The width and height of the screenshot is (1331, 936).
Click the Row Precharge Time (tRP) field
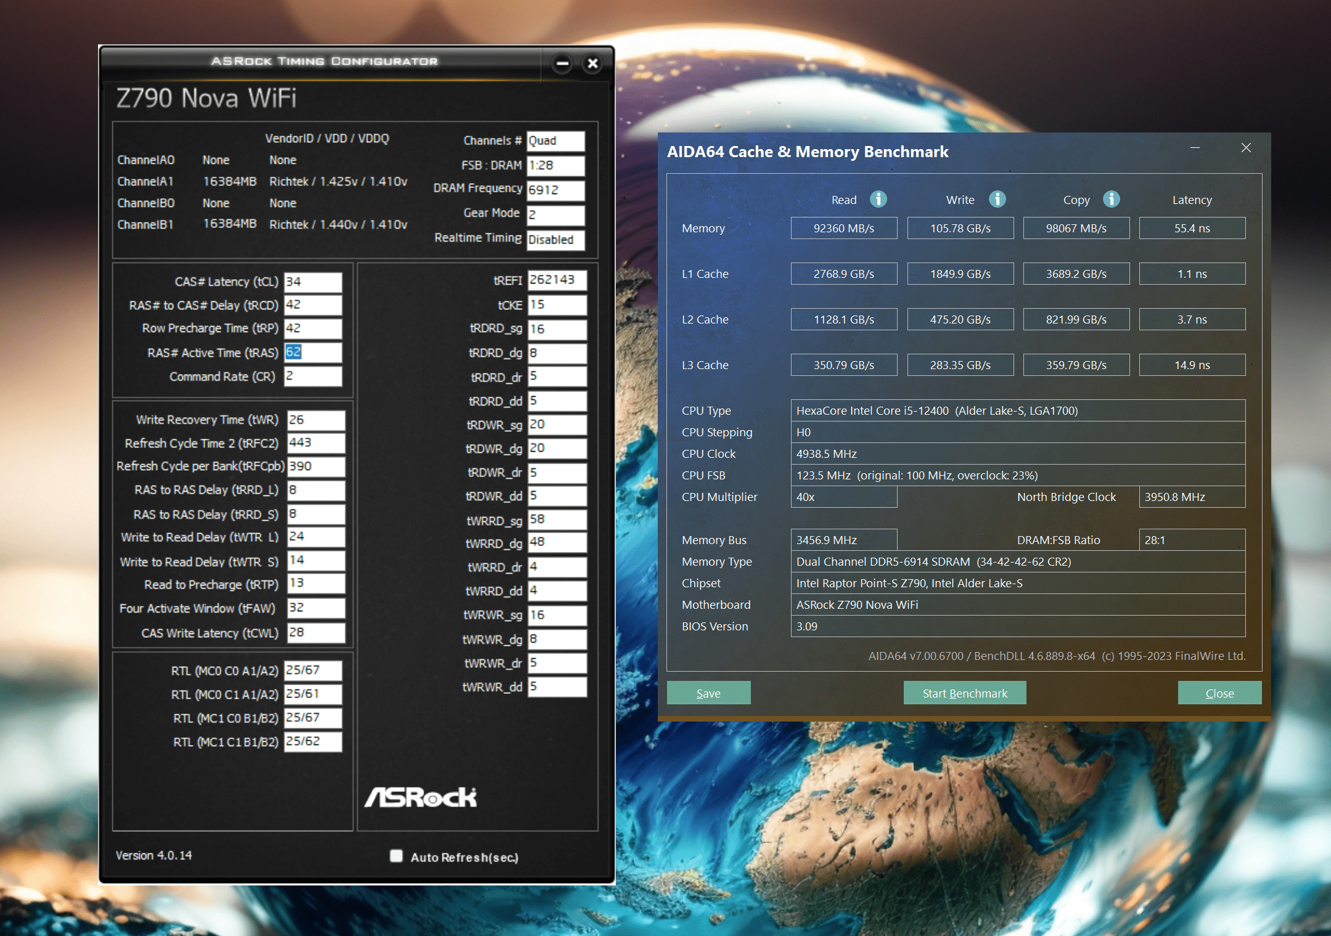pyautogui.click(x=313, y=328)
